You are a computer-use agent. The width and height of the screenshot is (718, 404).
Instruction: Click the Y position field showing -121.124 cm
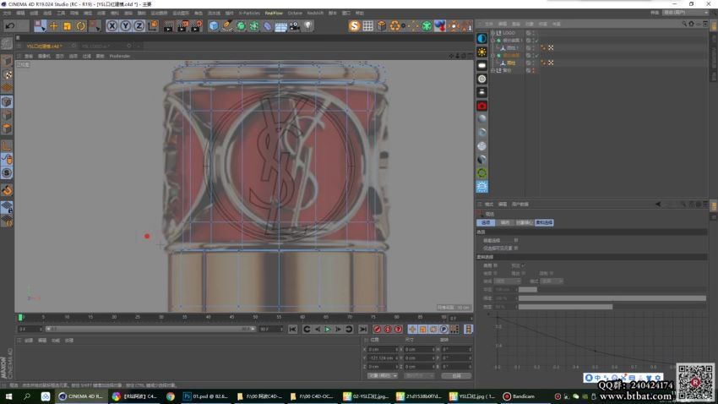tap(382, 358)
